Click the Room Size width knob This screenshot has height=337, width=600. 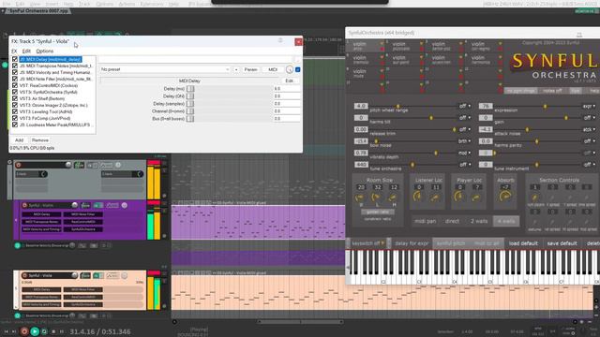pyautogui.click(x=359, y=198)
